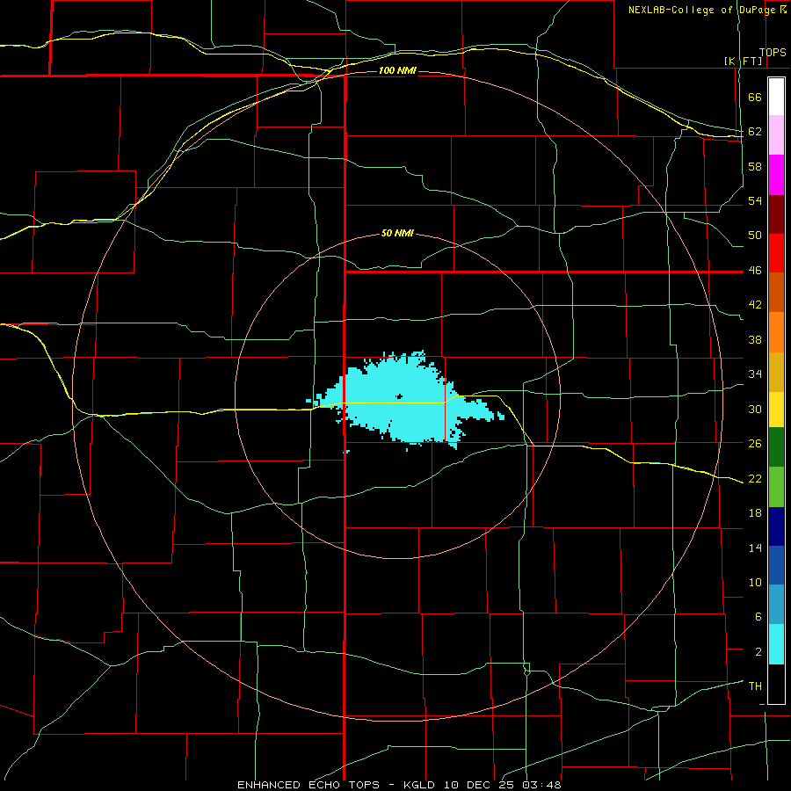Click the legend value 30
This screenshot has width=791, height=791.
tap(755, 409)
